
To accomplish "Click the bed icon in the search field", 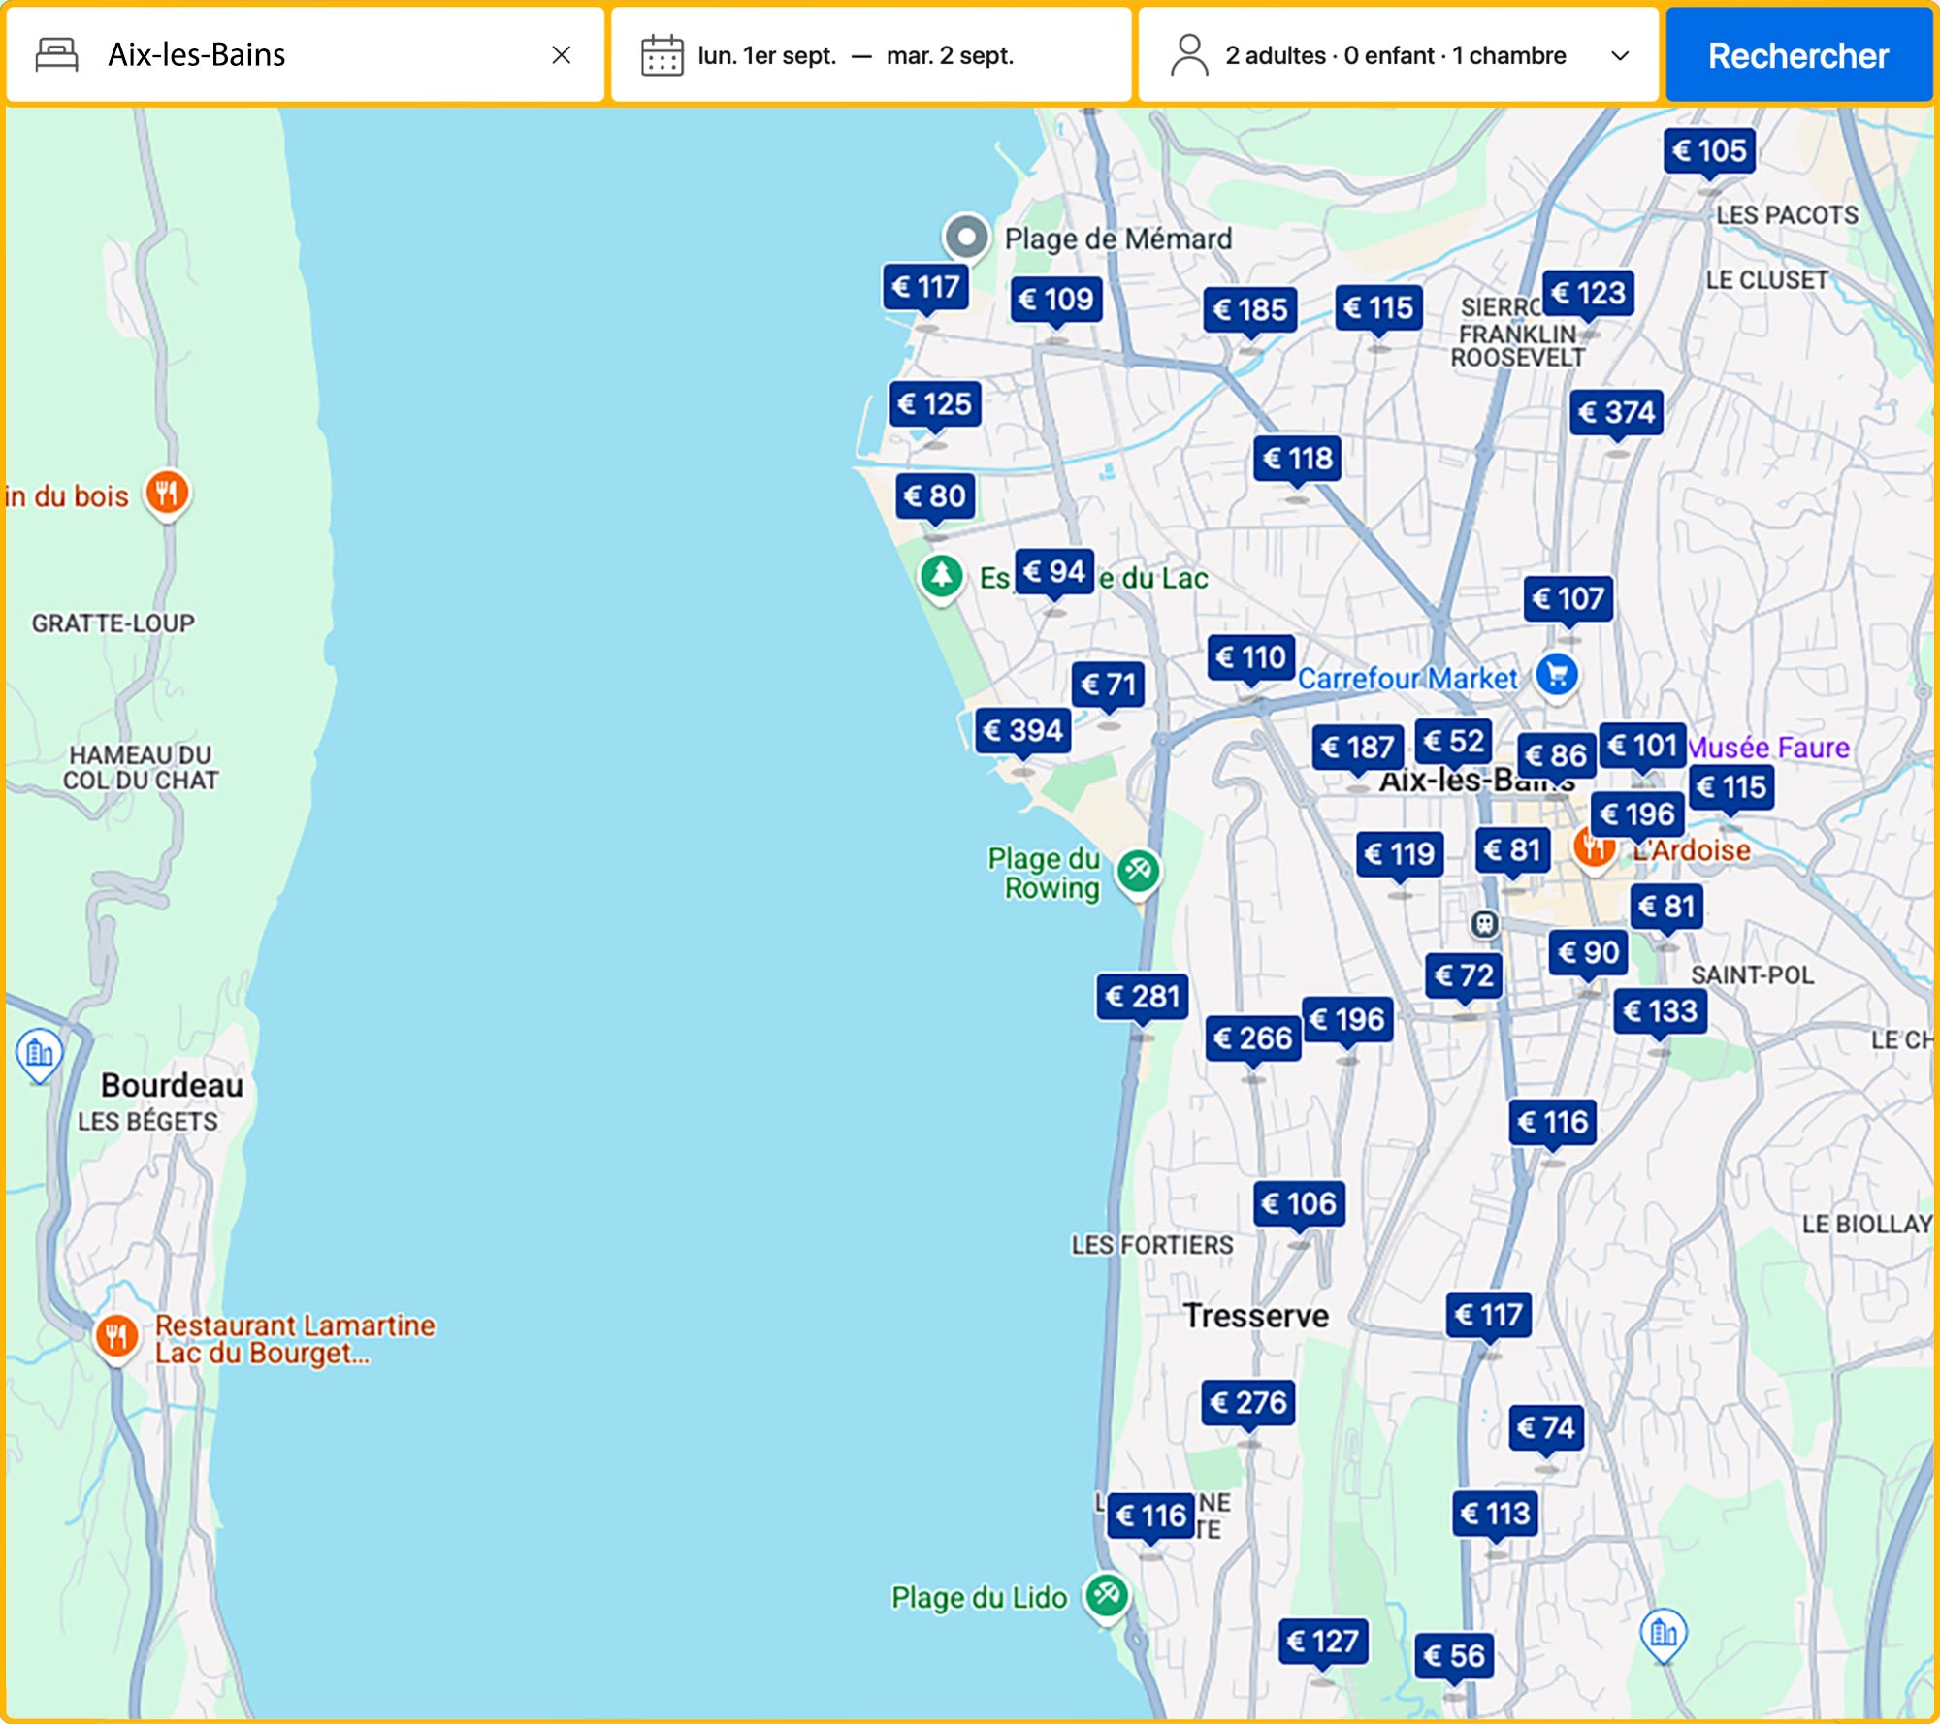I will tap(55, 55).
